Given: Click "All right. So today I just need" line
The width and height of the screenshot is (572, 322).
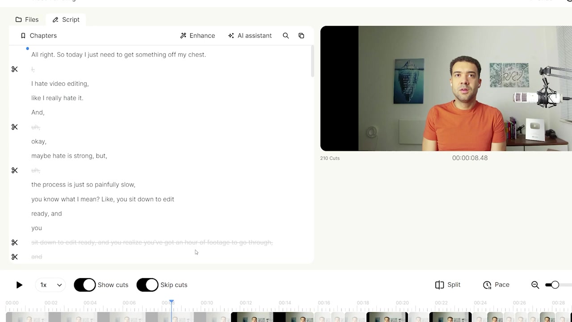Looking at the screenshot, I should [x=118, y=55].
